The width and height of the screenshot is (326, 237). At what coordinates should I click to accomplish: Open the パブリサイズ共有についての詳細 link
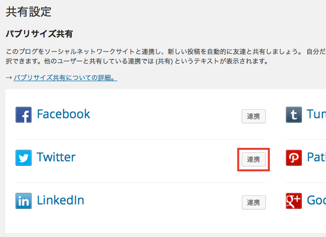(66, 78)
